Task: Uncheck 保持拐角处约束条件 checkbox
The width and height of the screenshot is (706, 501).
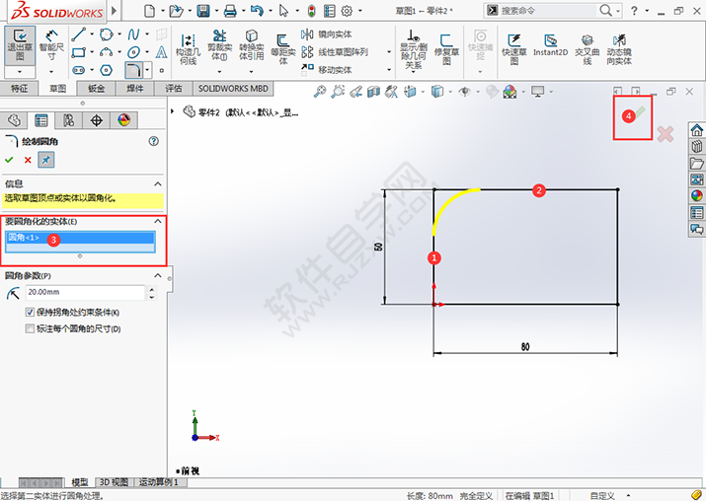Action: [x=30, y=313]
